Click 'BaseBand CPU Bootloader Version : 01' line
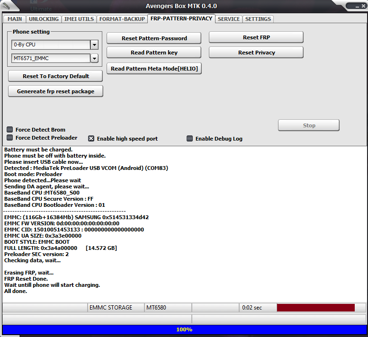Image resolution: width=368 pixels, height=337 pixels. coord(54,205)
